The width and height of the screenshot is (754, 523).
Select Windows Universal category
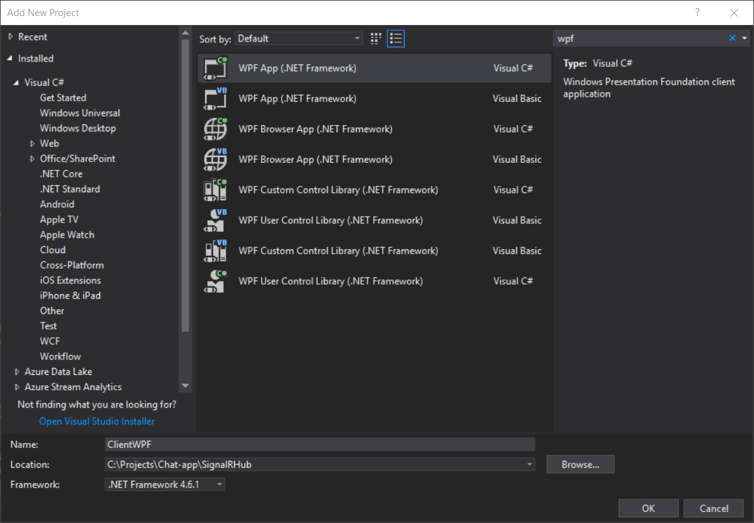tap(80, 113)
